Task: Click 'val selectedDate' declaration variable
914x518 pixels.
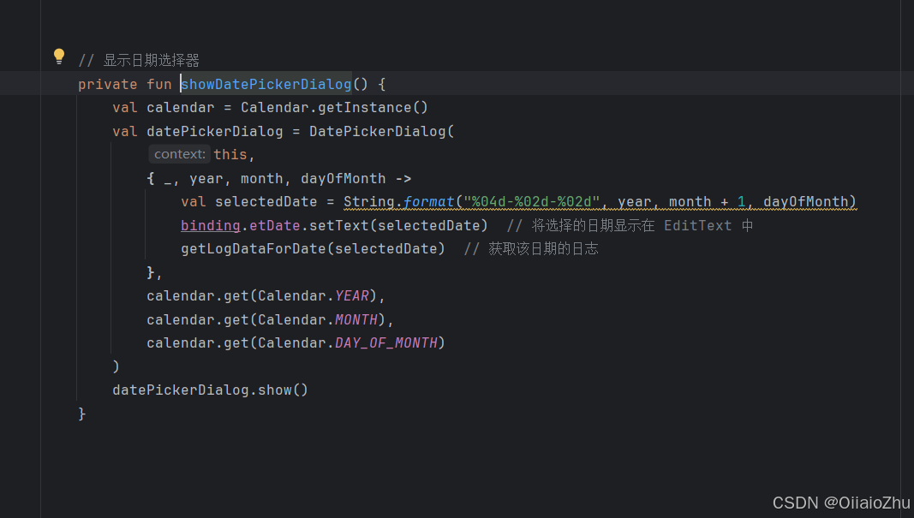Action: click(x=266, y=201)
